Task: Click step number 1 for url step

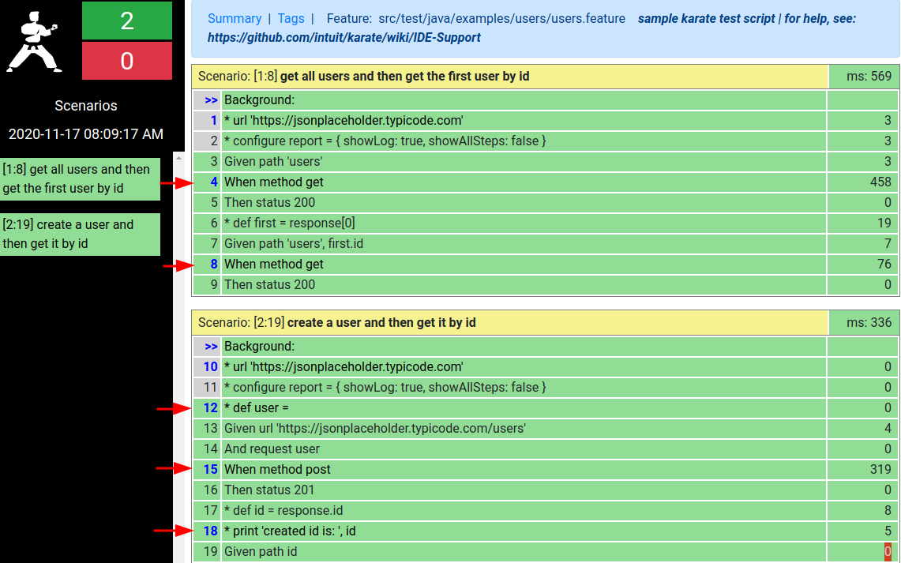Action: tap(214, 121)
